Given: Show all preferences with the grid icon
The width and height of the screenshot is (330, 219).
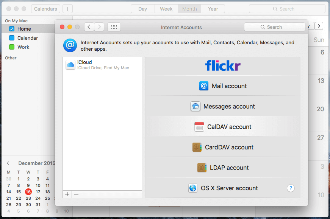Looking at the screenshot, I should pyautogui.click(x=114, y=27).
